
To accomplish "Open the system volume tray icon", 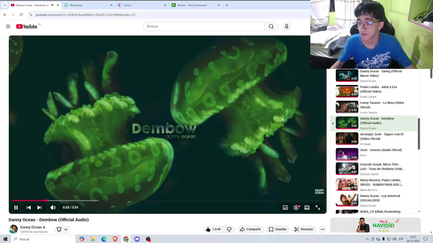I will (394, 239).
